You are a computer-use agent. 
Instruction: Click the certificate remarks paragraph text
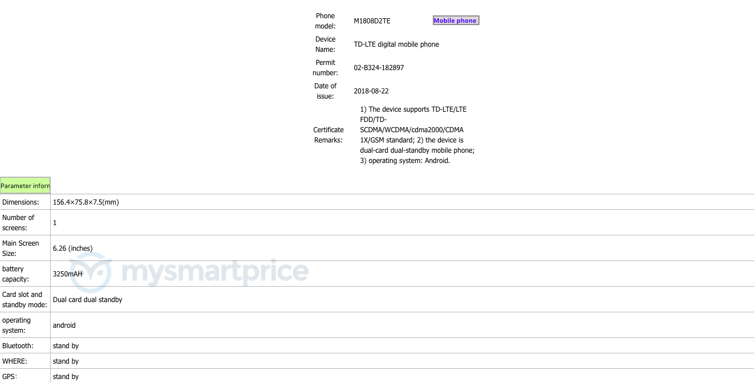click(x=417, y=135)
